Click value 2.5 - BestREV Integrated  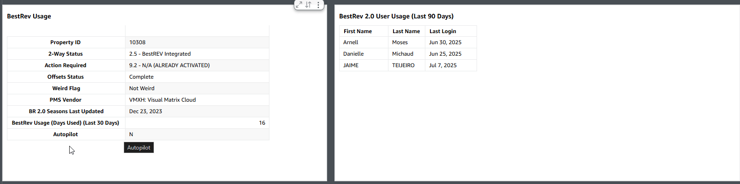click(x=160, y=54)
